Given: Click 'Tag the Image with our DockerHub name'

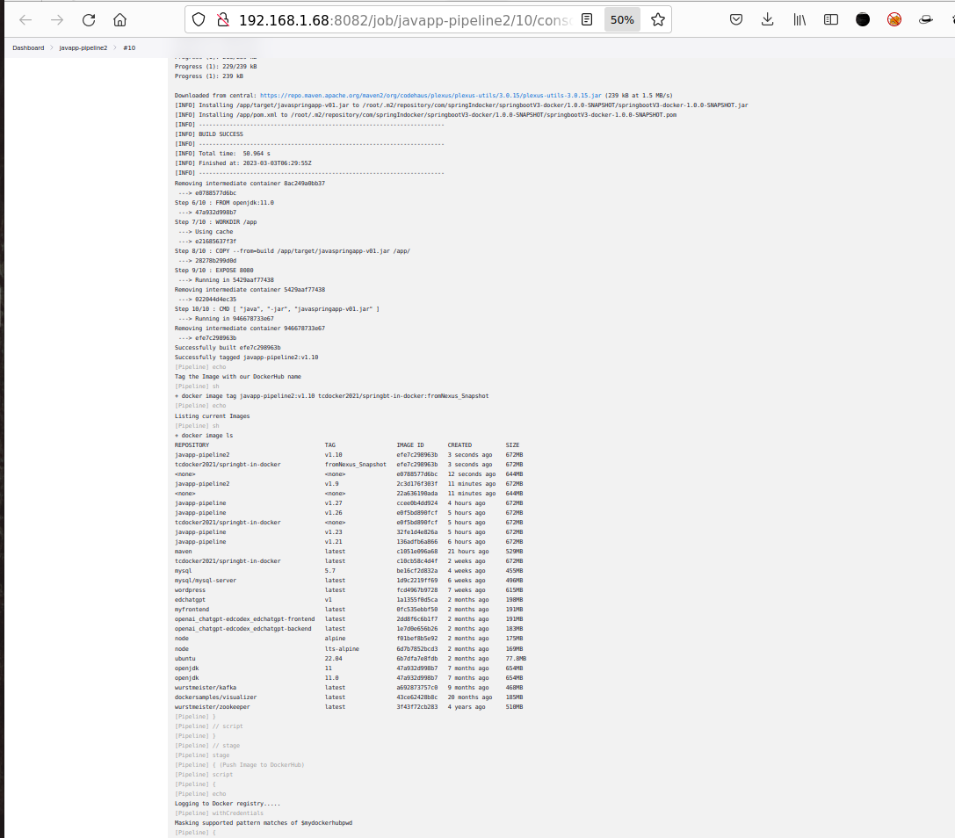Looking at the screenshot, I should pyautogui.click(x=238, y=376).
